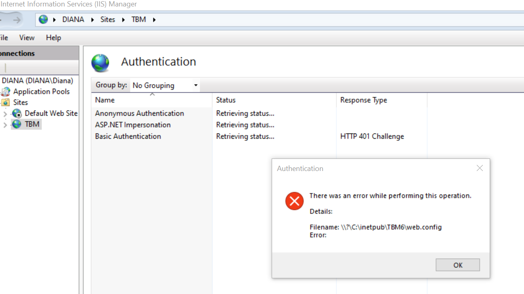Select Application Pools in the tree
The height and width of the screenshot is (294, 524).
click(x=41, y=92)
